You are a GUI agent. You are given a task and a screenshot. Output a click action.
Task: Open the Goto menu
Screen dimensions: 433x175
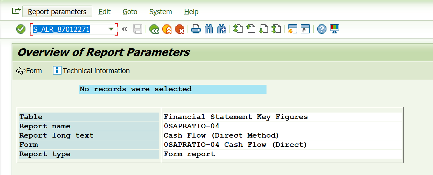130,12
